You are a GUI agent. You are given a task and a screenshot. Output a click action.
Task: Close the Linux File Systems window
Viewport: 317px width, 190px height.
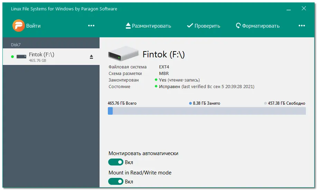(x=304, y=9)
